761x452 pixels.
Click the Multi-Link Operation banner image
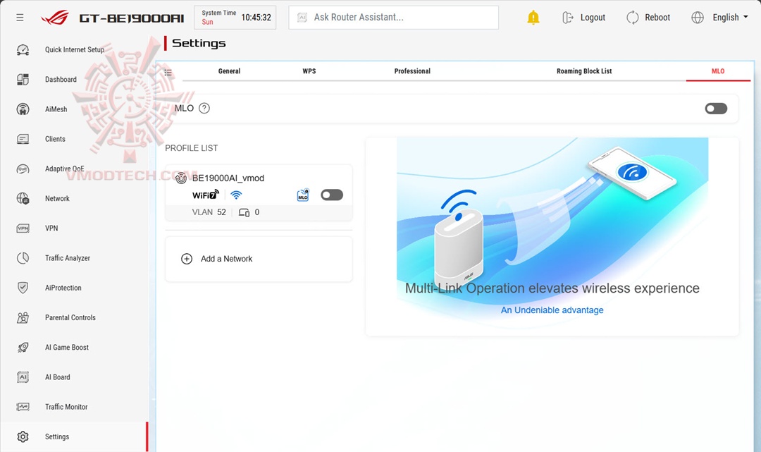tap(552, 236)
